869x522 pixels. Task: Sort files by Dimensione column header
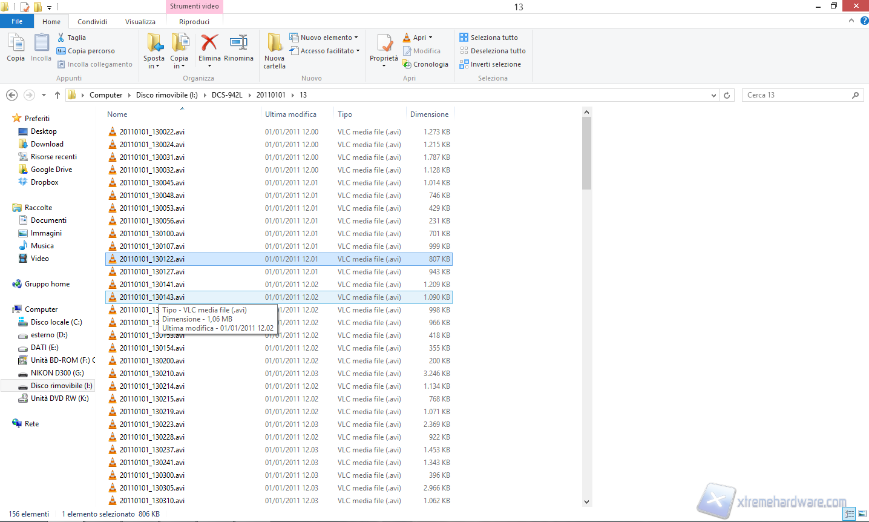click(x=429, y=114)
